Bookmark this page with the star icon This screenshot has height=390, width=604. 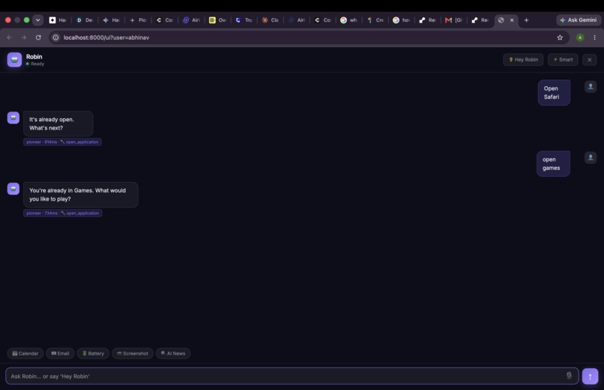560,37
